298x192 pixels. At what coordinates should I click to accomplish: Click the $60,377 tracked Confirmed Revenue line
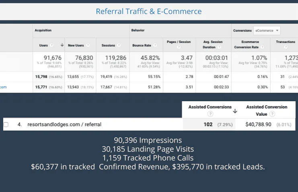148,167
